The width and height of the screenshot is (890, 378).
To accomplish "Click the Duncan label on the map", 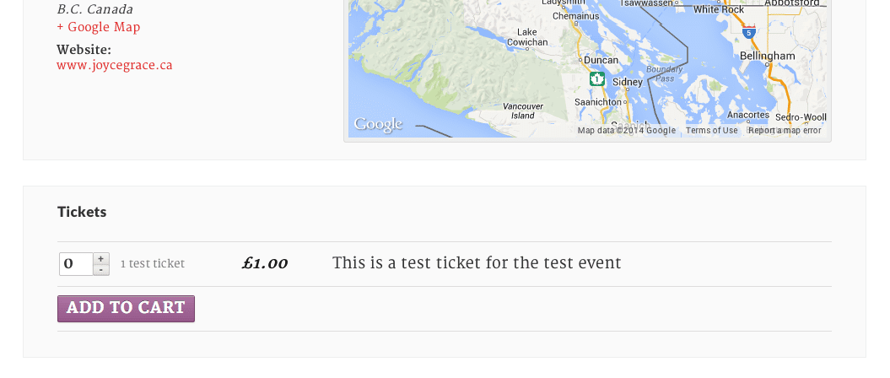I will [601, 60].
